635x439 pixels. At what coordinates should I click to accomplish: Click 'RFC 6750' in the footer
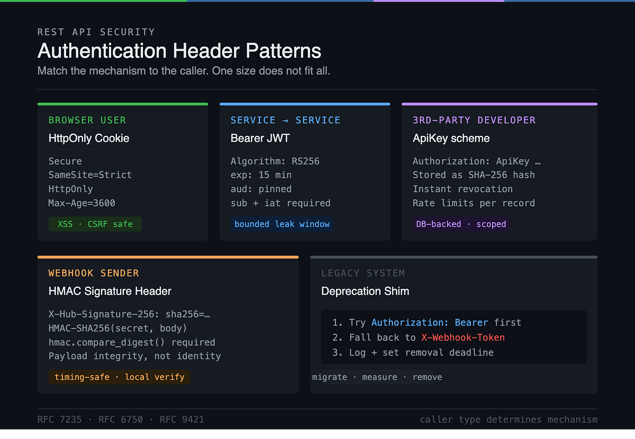pos(121,419)
